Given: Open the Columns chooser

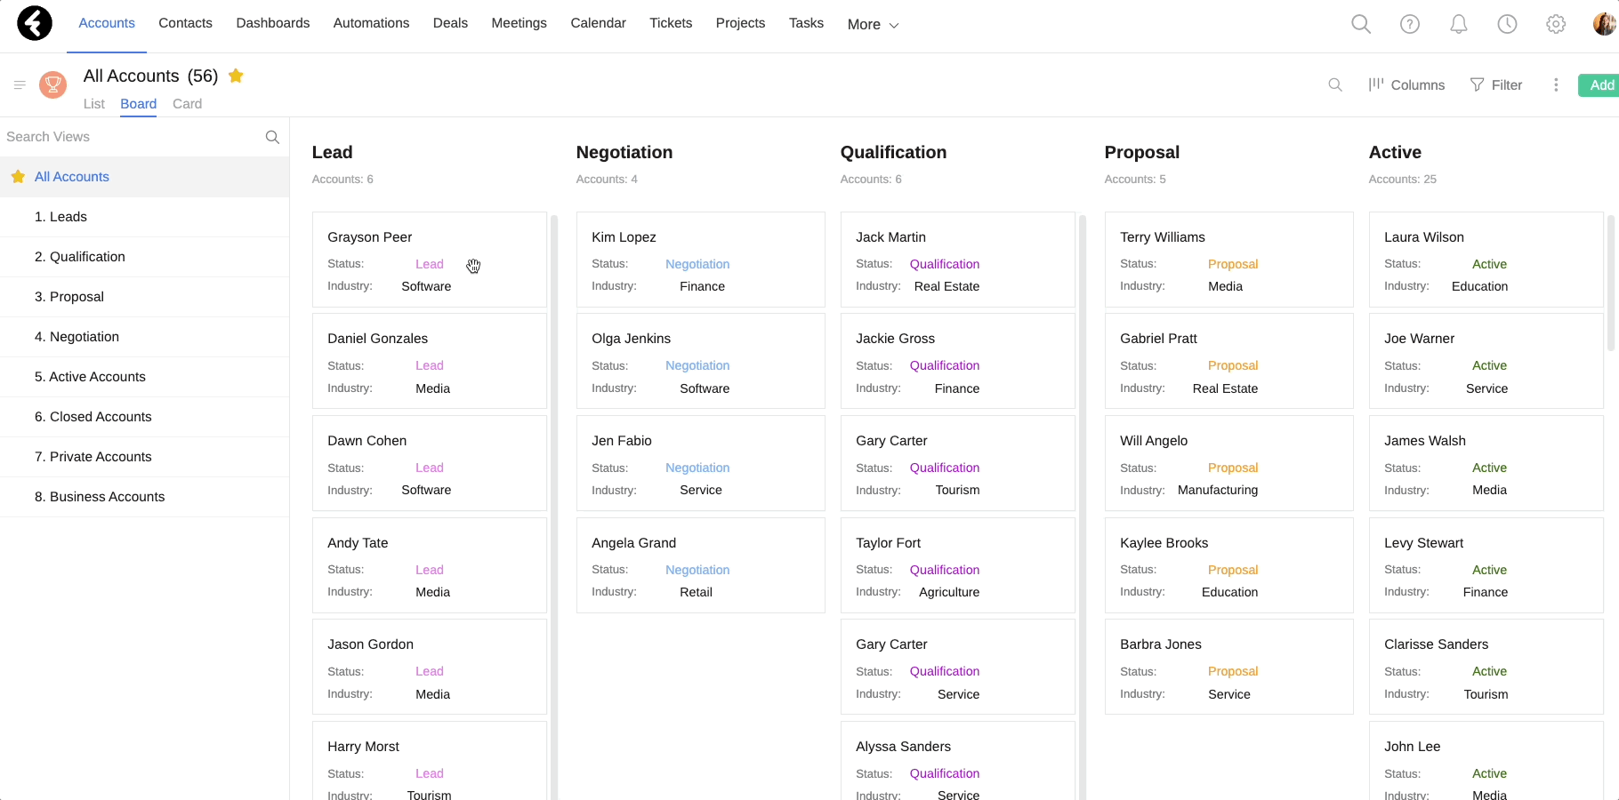Looking at the screenshot, I should [x=1406, y=84].
